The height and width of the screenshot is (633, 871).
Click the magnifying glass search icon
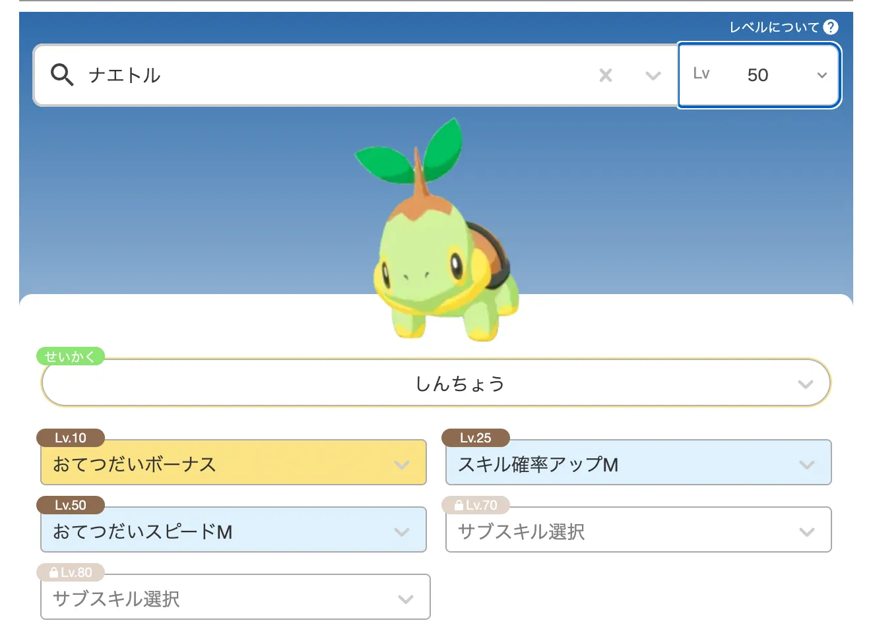(x=62, y=75)
